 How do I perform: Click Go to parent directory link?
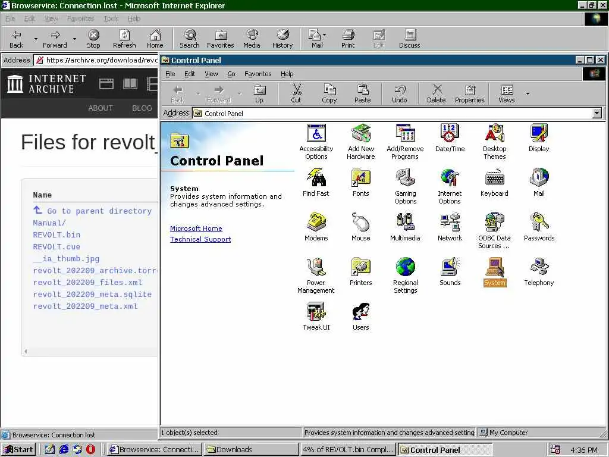92,211
